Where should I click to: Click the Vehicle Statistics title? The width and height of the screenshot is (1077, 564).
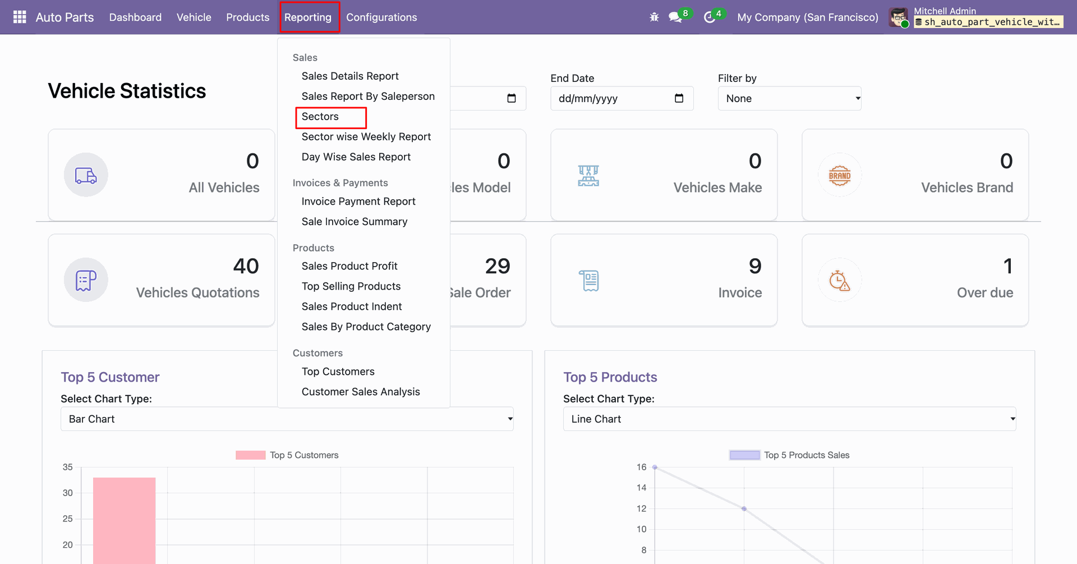127,91
